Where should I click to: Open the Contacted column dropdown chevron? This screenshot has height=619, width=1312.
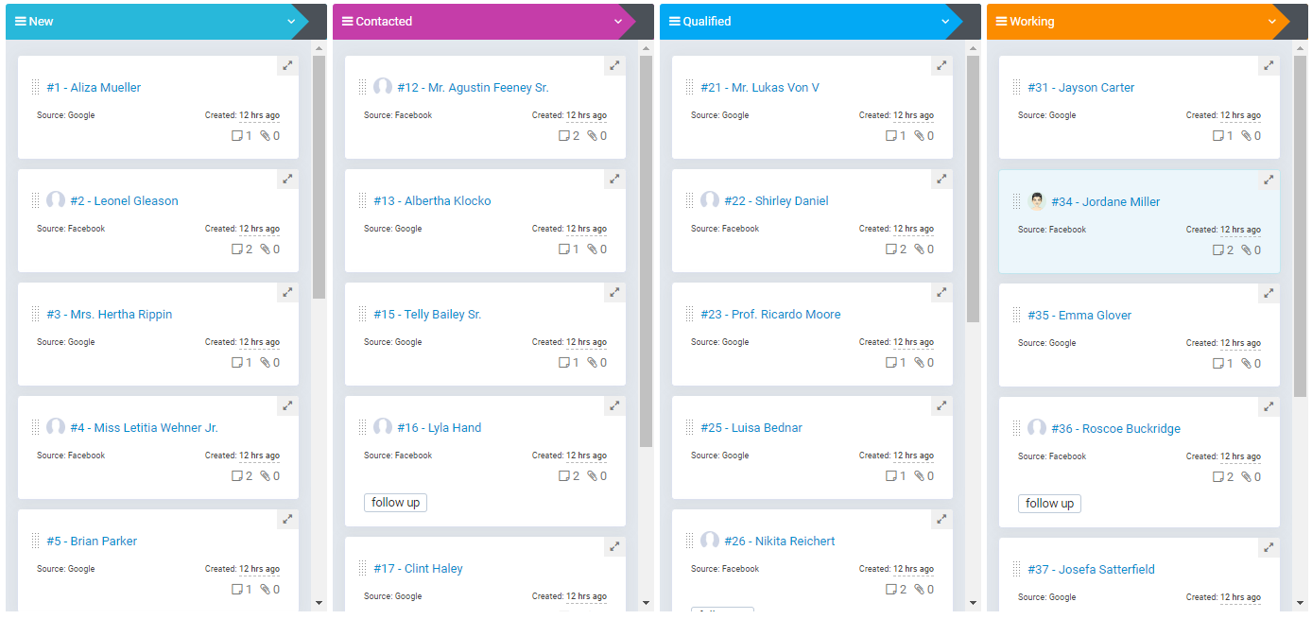[x=618, y=22]
